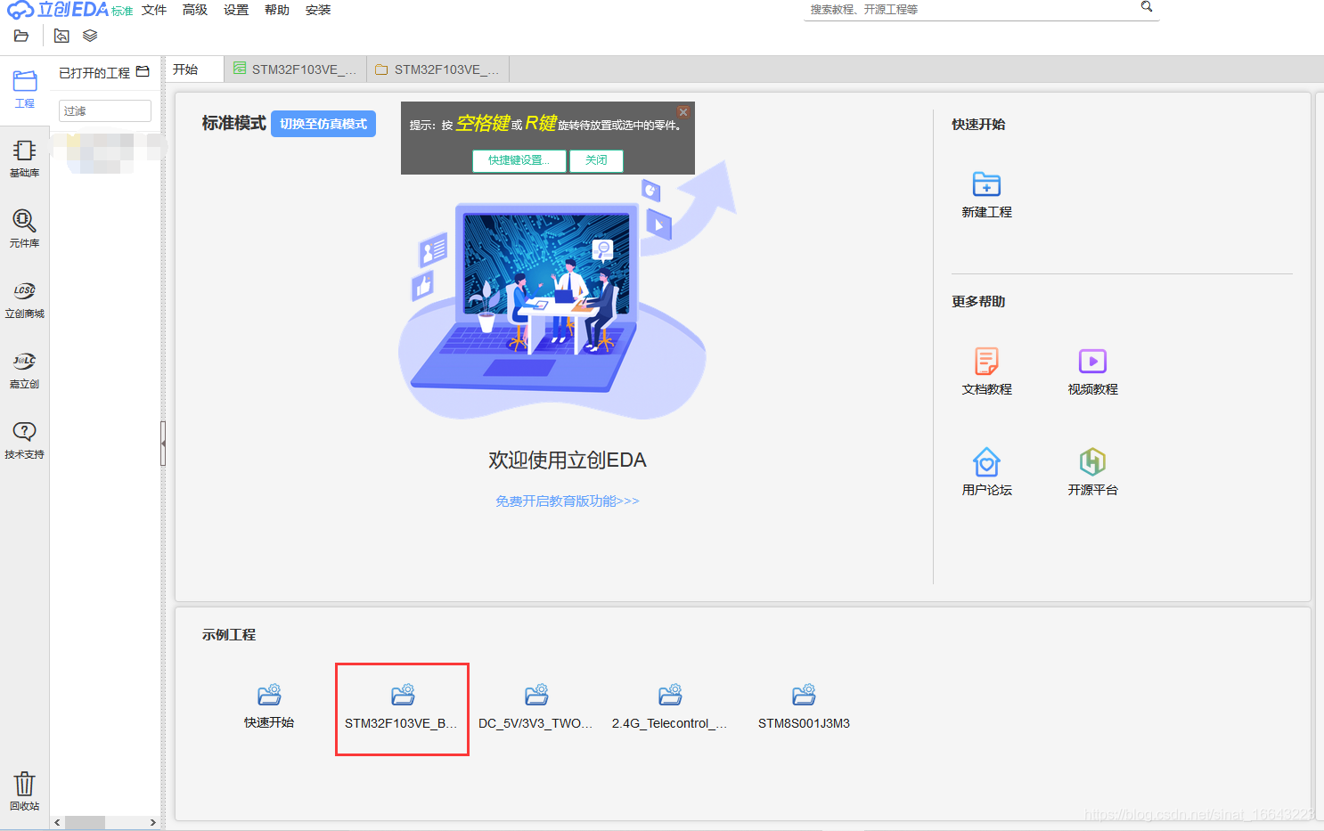Click the horizontal scrollbar thumb in project panel
This screenshot has height=831, width=1324.
point(86,822)
